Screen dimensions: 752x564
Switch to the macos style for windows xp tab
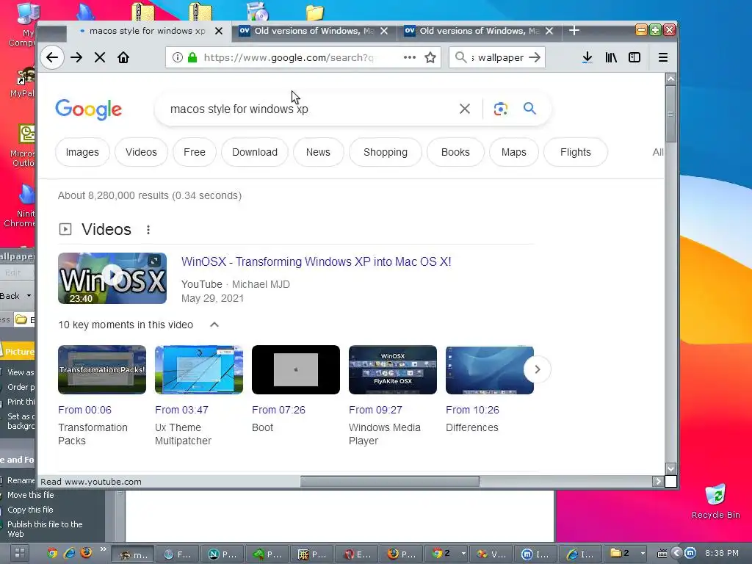pos(148,31)
